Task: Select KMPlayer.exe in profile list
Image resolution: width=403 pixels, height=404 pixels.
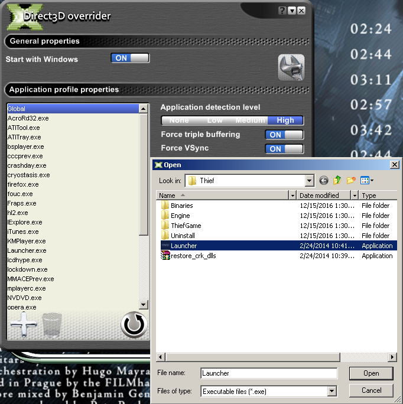Action: coord(73,241)
